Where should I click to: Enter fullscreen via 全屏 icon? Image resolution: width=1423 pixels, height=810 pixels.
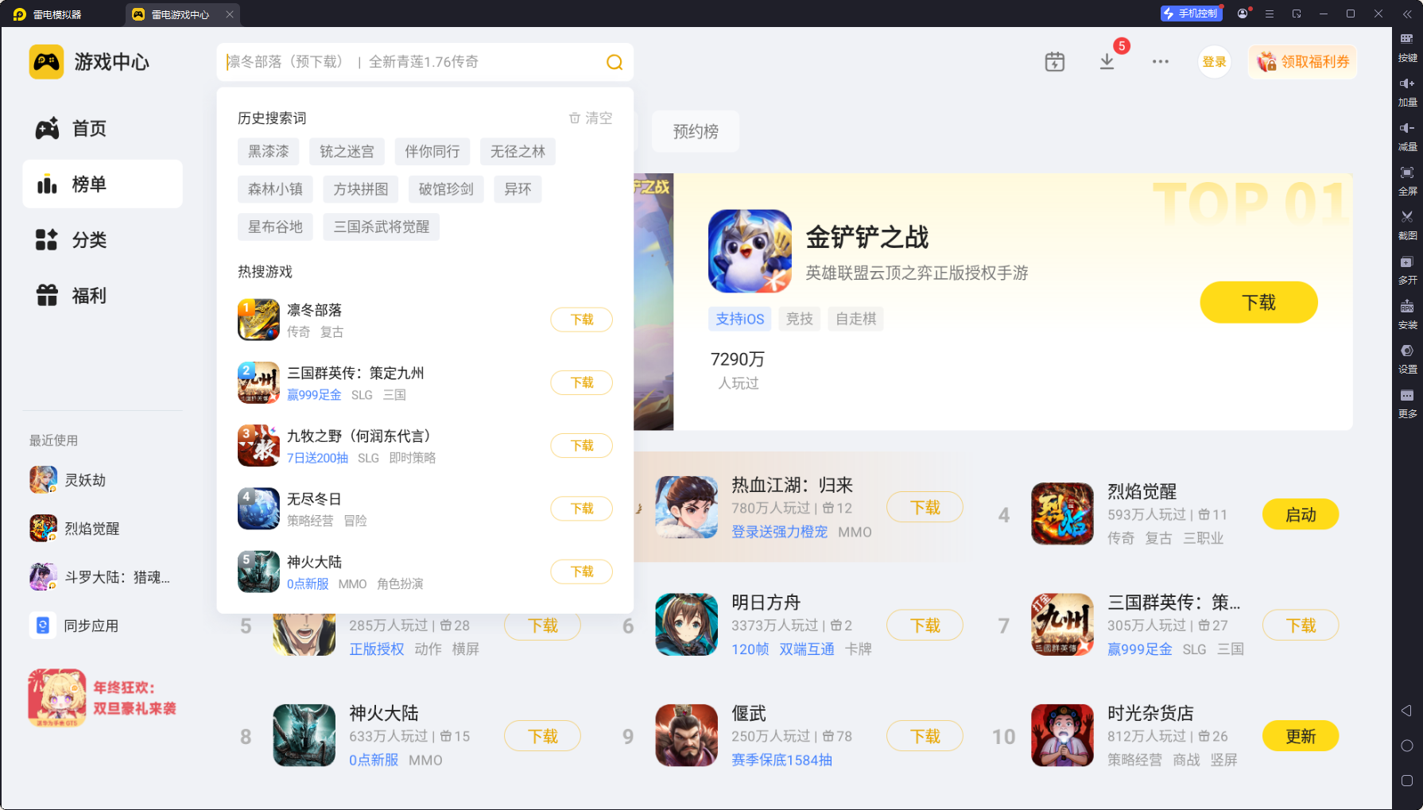coord(1407,180)
